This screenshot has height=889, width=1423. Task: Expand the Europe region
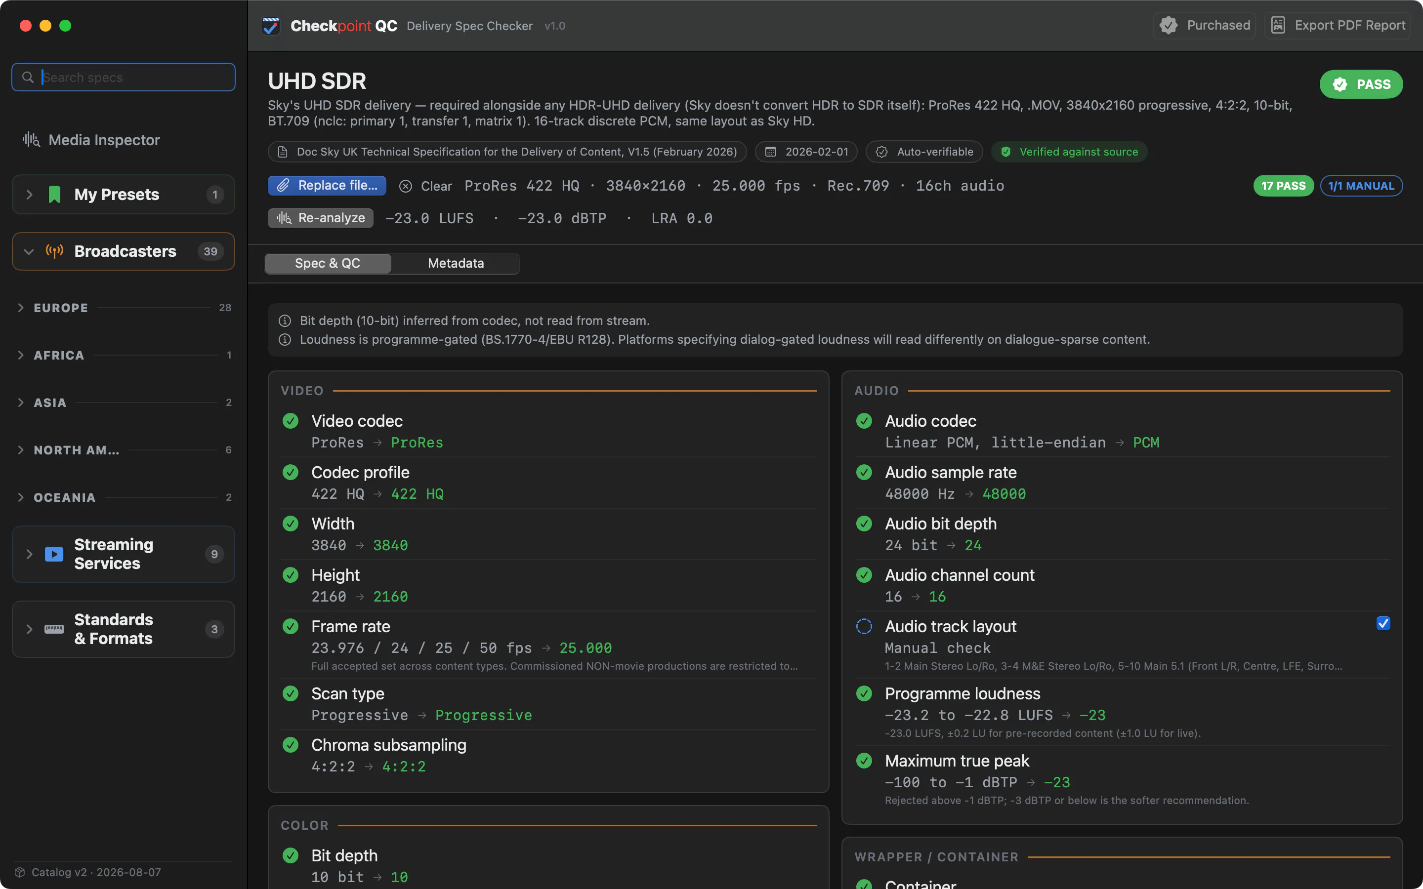click(21, 308)
